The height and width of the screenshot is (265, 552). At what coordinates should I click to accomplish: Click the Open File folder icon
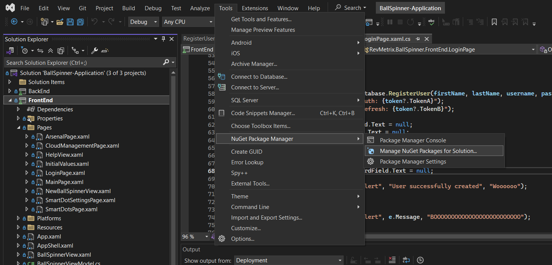[60, 22]
